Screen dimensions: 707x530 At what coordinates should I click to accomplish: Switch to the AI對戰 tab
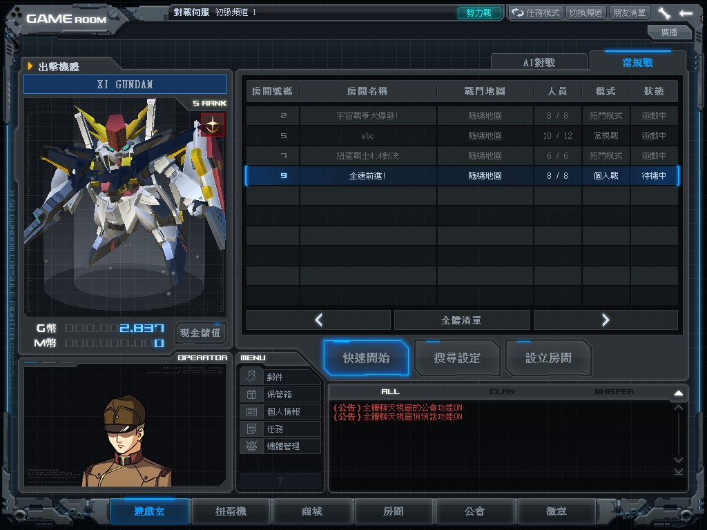539,63
